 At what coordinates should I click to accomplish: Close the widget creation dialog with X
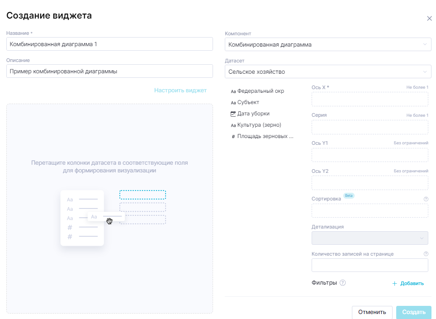click(429, 19)
